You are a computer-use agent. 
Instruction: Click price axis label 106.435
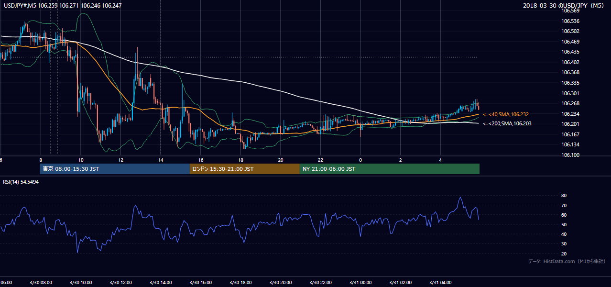click(571, 52)
